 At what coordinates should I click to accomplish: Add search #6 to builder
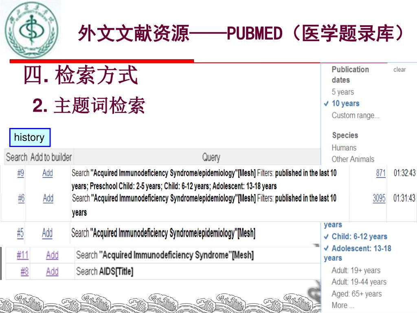click(x=48, y=198)
